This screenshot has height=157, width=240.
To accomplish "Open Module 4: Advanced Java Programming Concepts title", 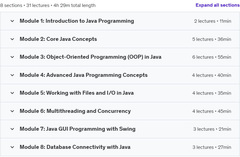I will click(84, 75).
